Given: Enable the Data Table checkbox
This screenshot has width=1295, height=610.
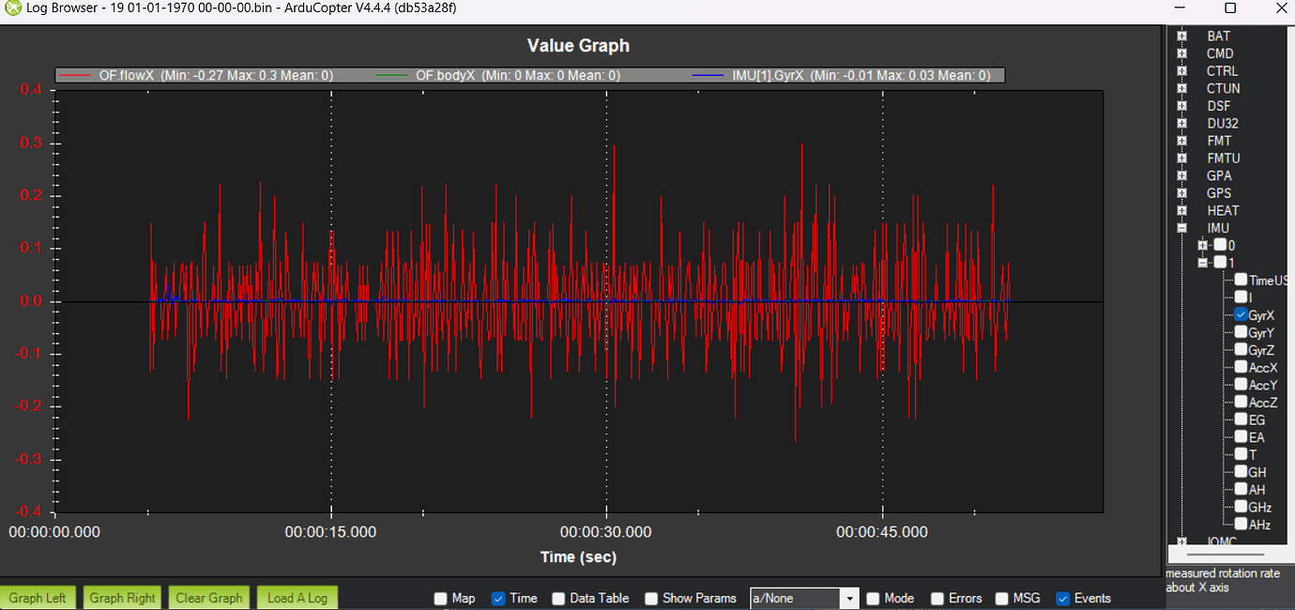Looking at the screenshot, I should (558, 598).
